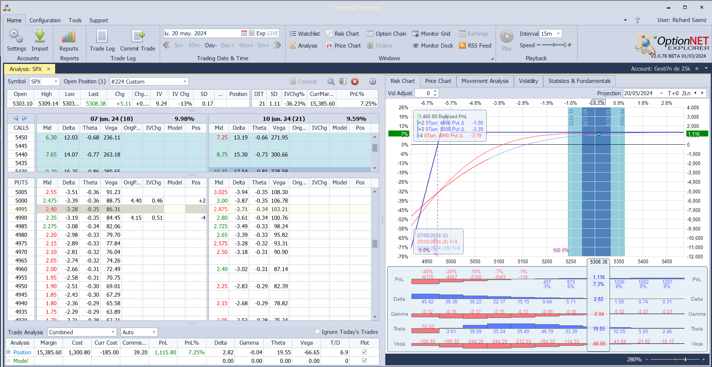
Task: Click the spreadsheet export icon near Commit
Action: tap(343, 81)
